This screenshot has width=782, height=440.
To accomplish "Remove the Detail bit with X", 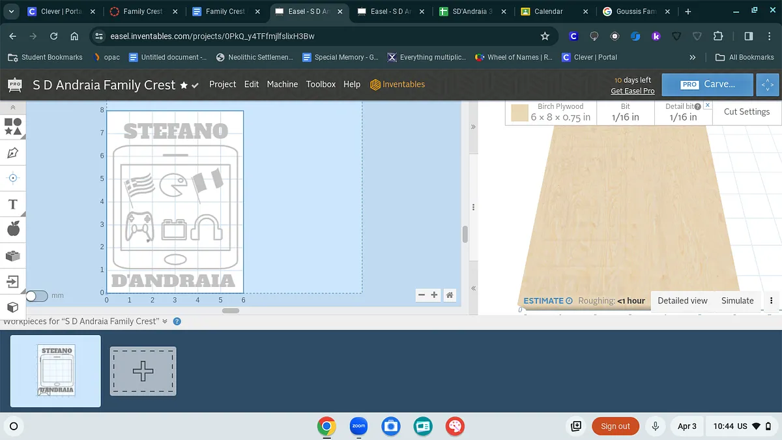I will [708, 105].
